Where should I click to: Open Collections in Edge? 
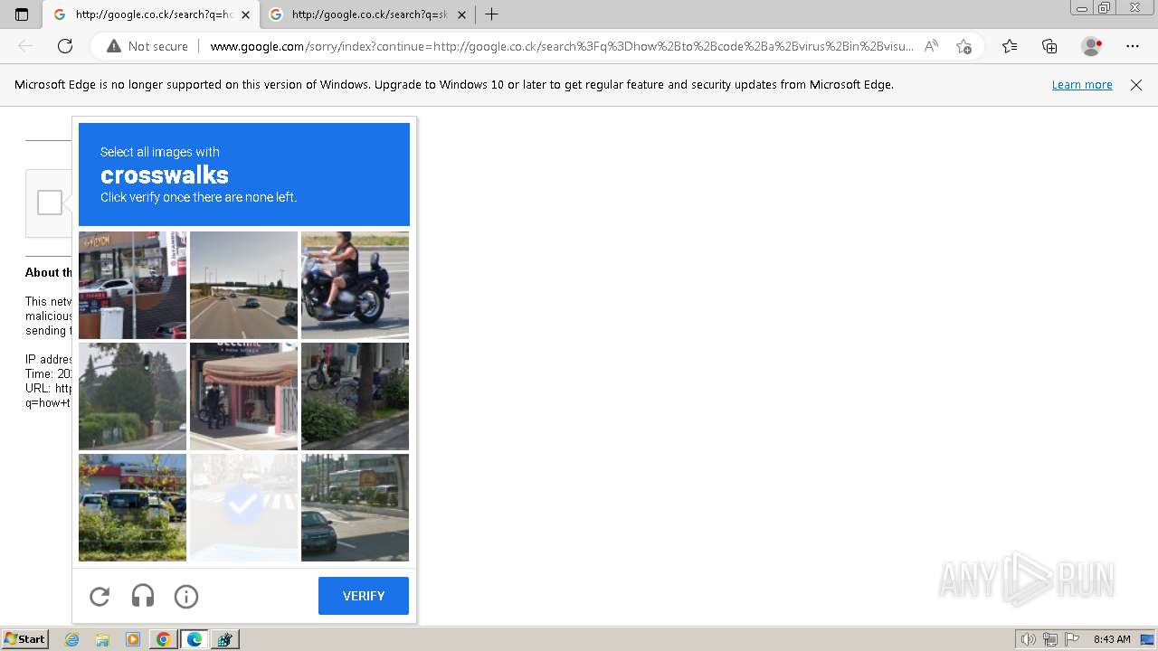pos(1049,46)
